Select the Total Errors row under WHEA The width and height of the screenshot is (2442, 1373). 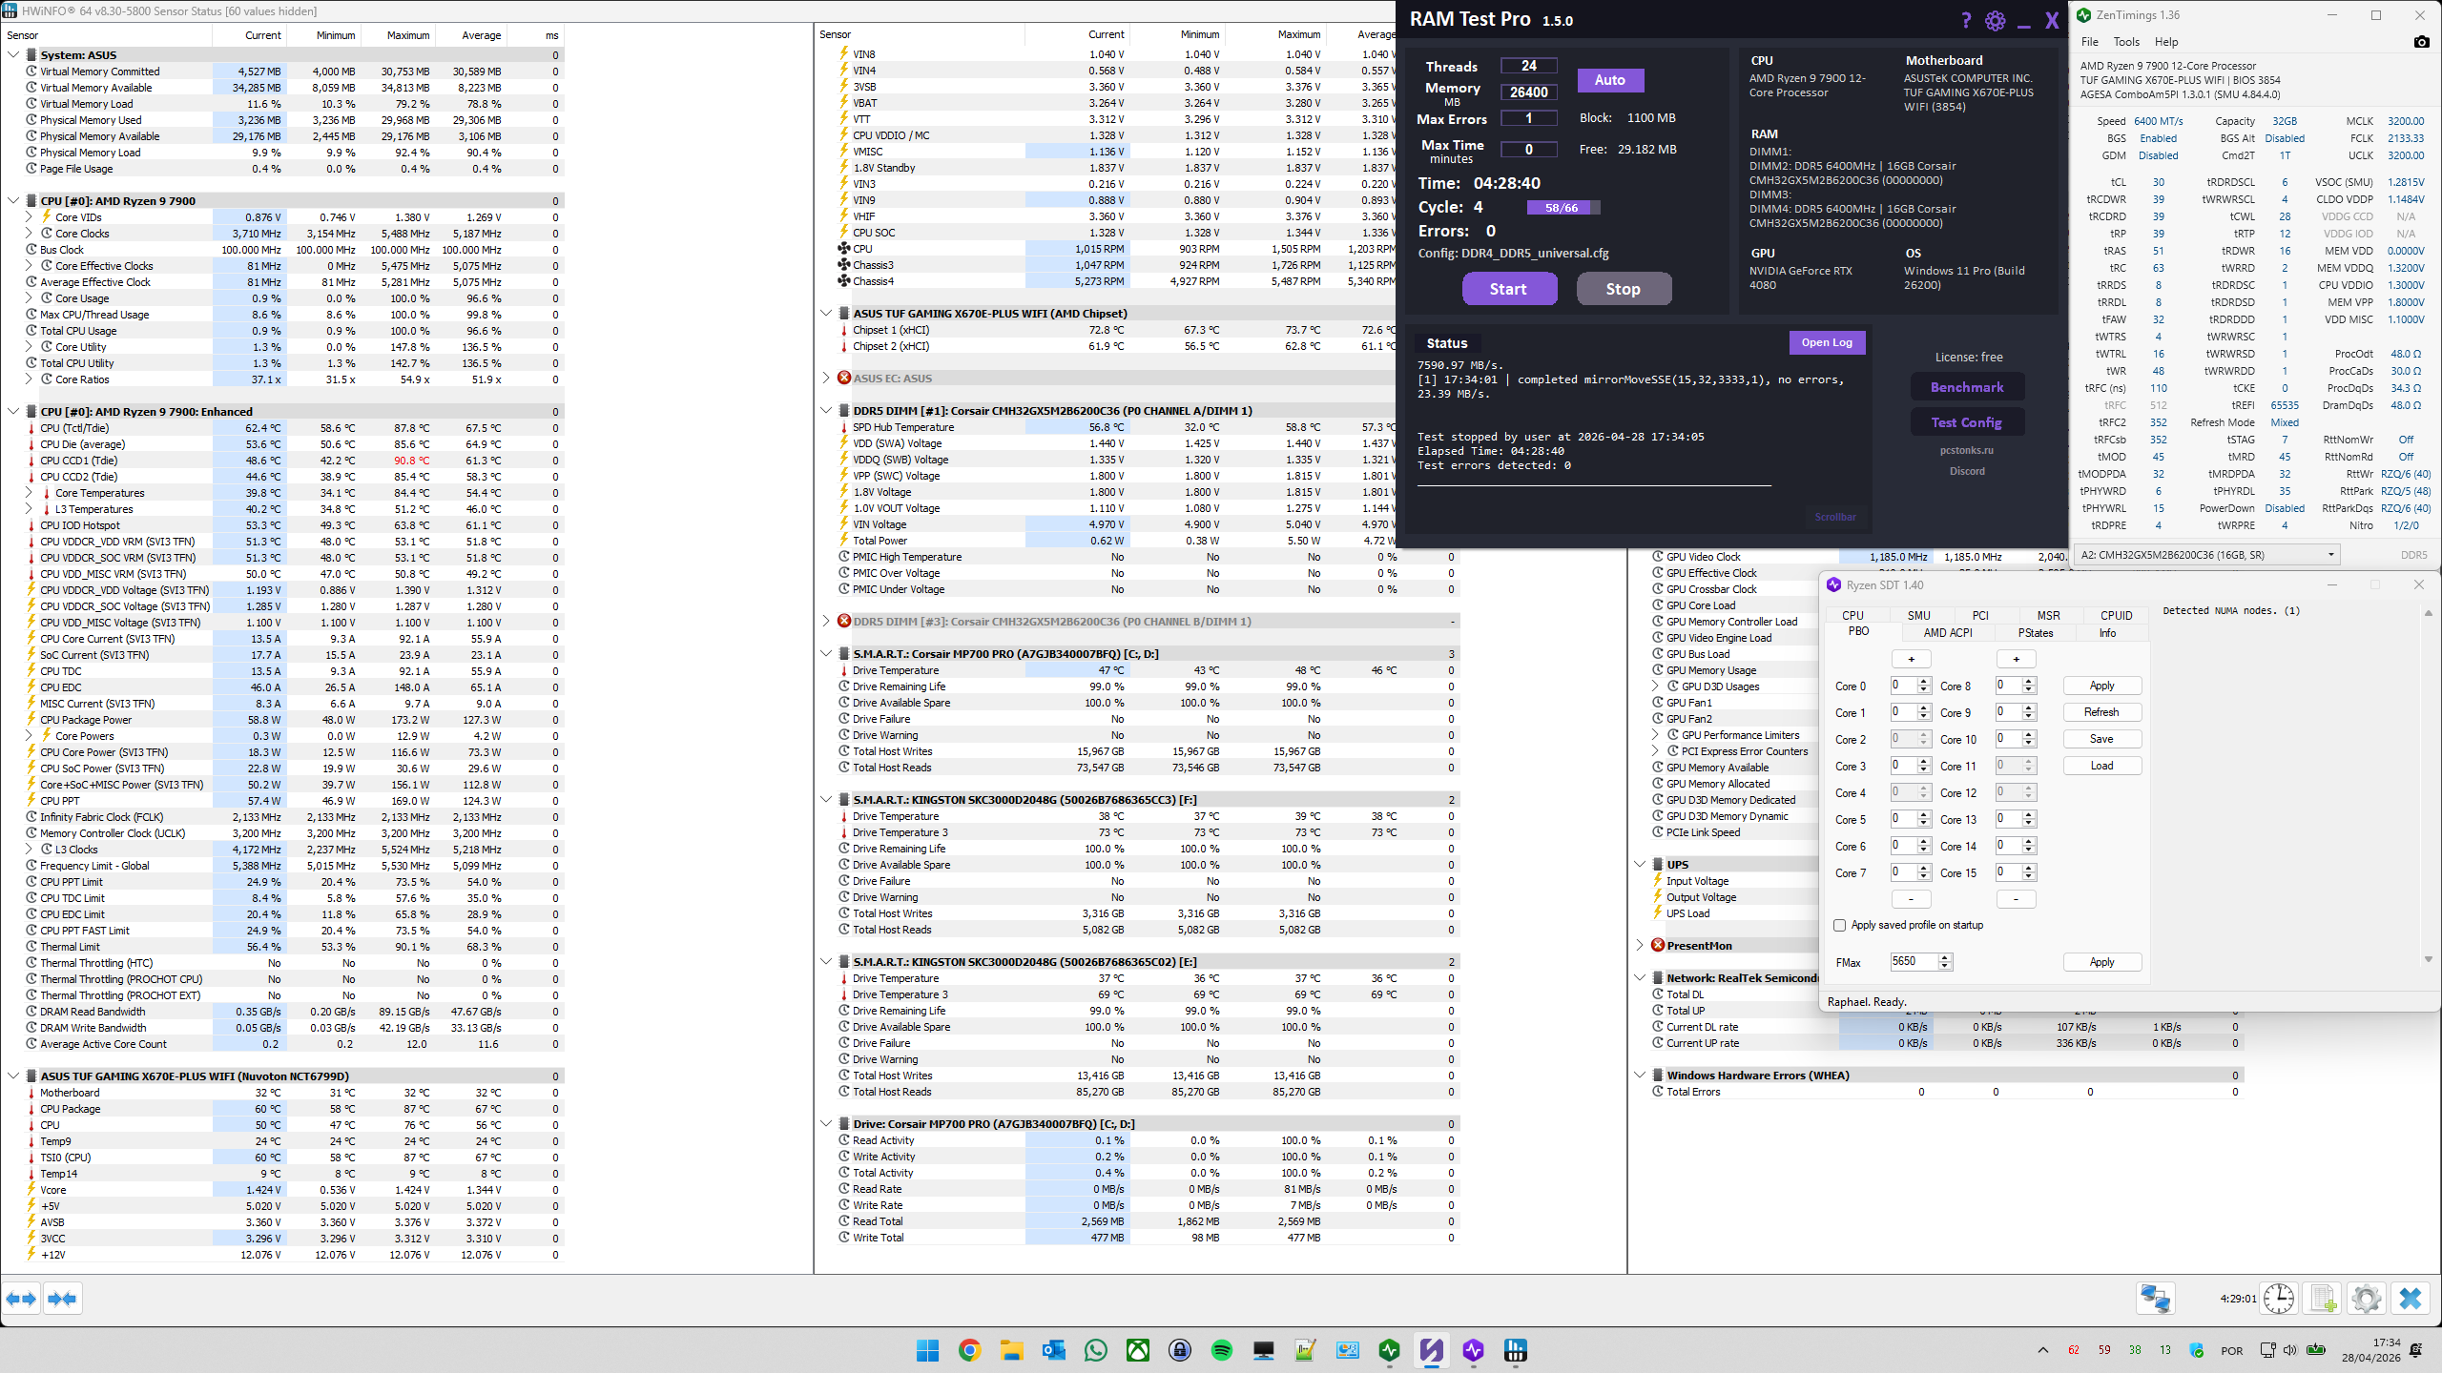1946,1092
